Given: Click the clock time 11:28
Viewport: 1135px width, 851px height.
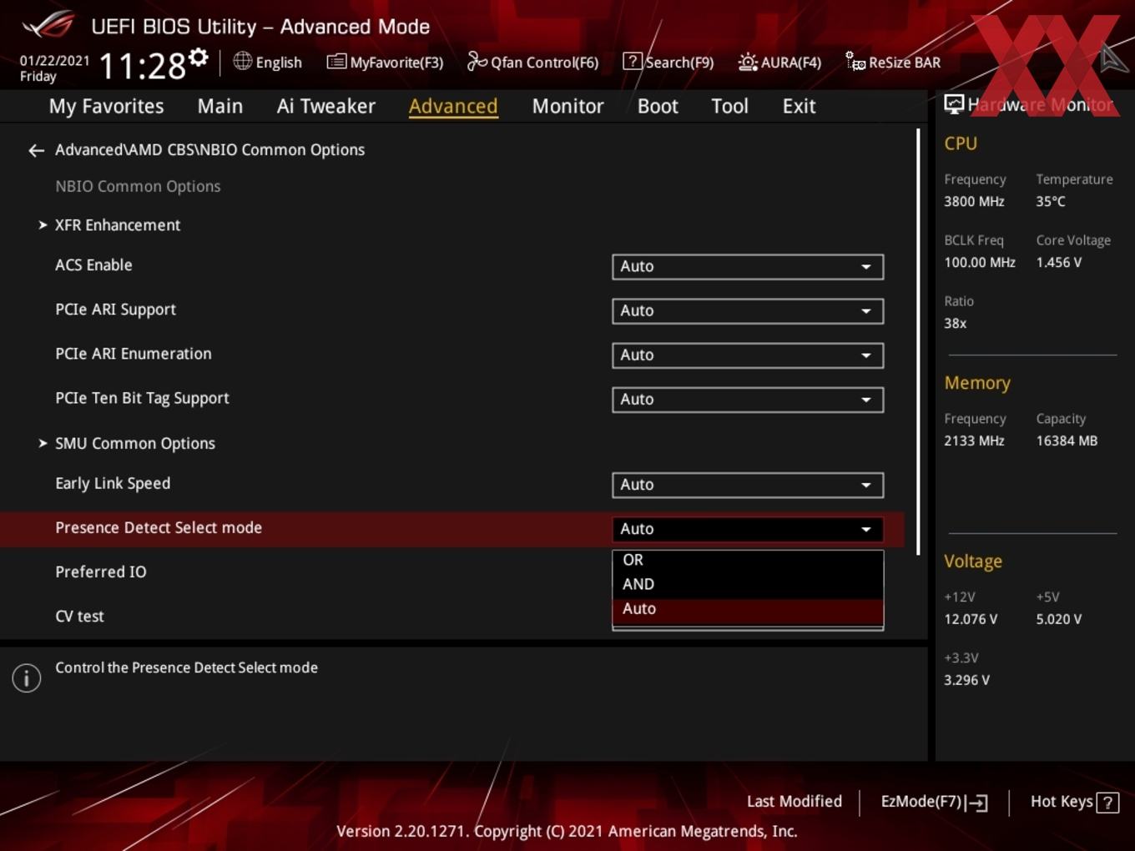Looking at the screenshot, I should 143,66.
